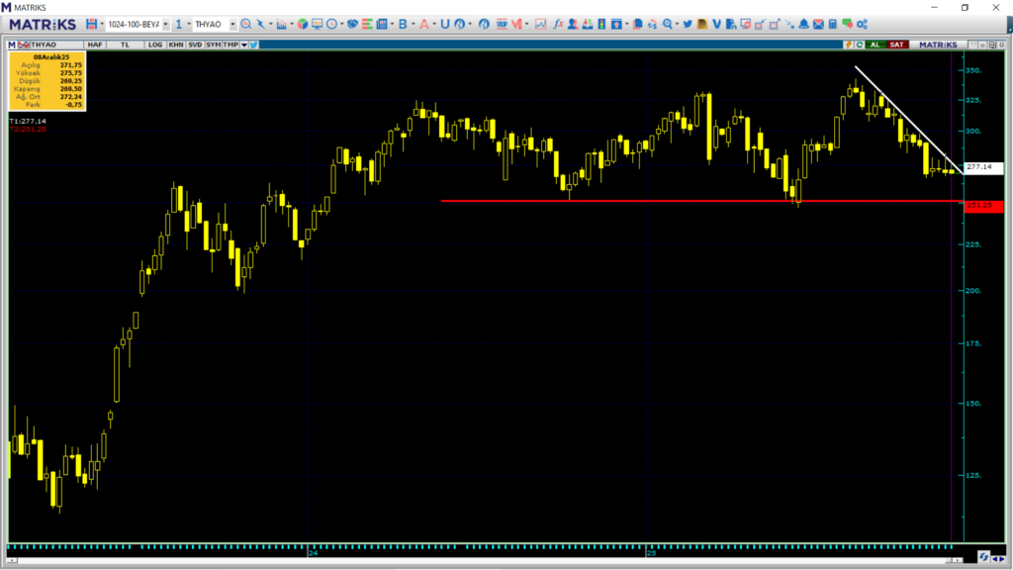Click the Twitter bird icon in main toolbar
Image resolution: width=1013 pixels, height=570 pixels.
pyautogui.click(x=688, y=24)
